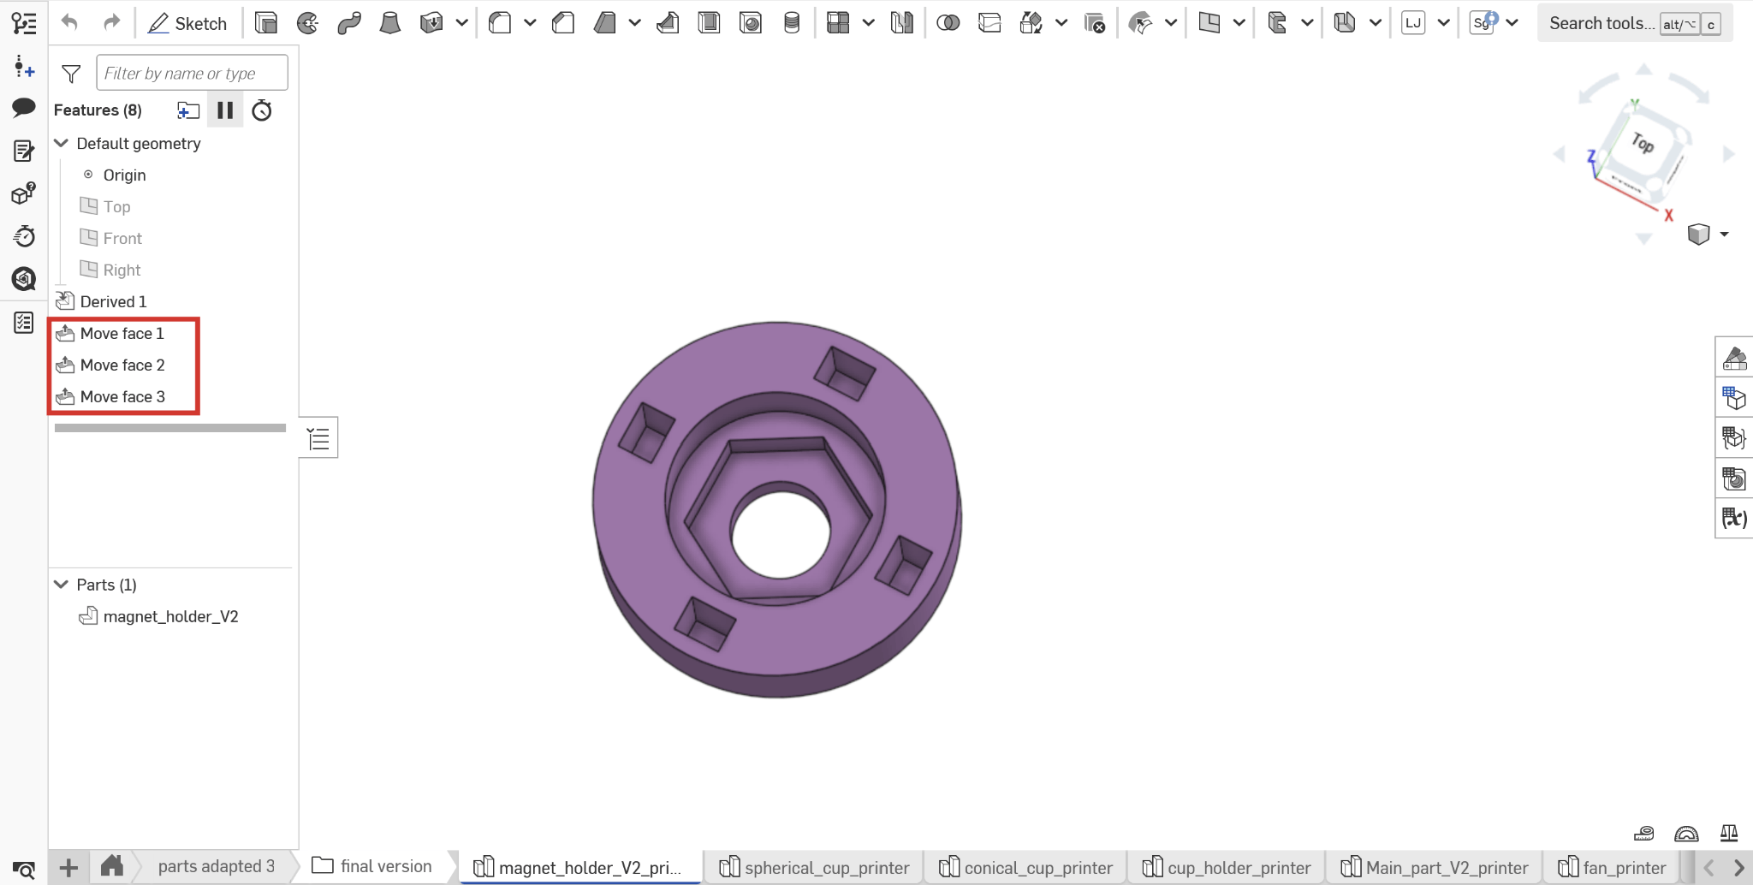
Task: Activate the Shell tool
Action: tap(709, 23)
